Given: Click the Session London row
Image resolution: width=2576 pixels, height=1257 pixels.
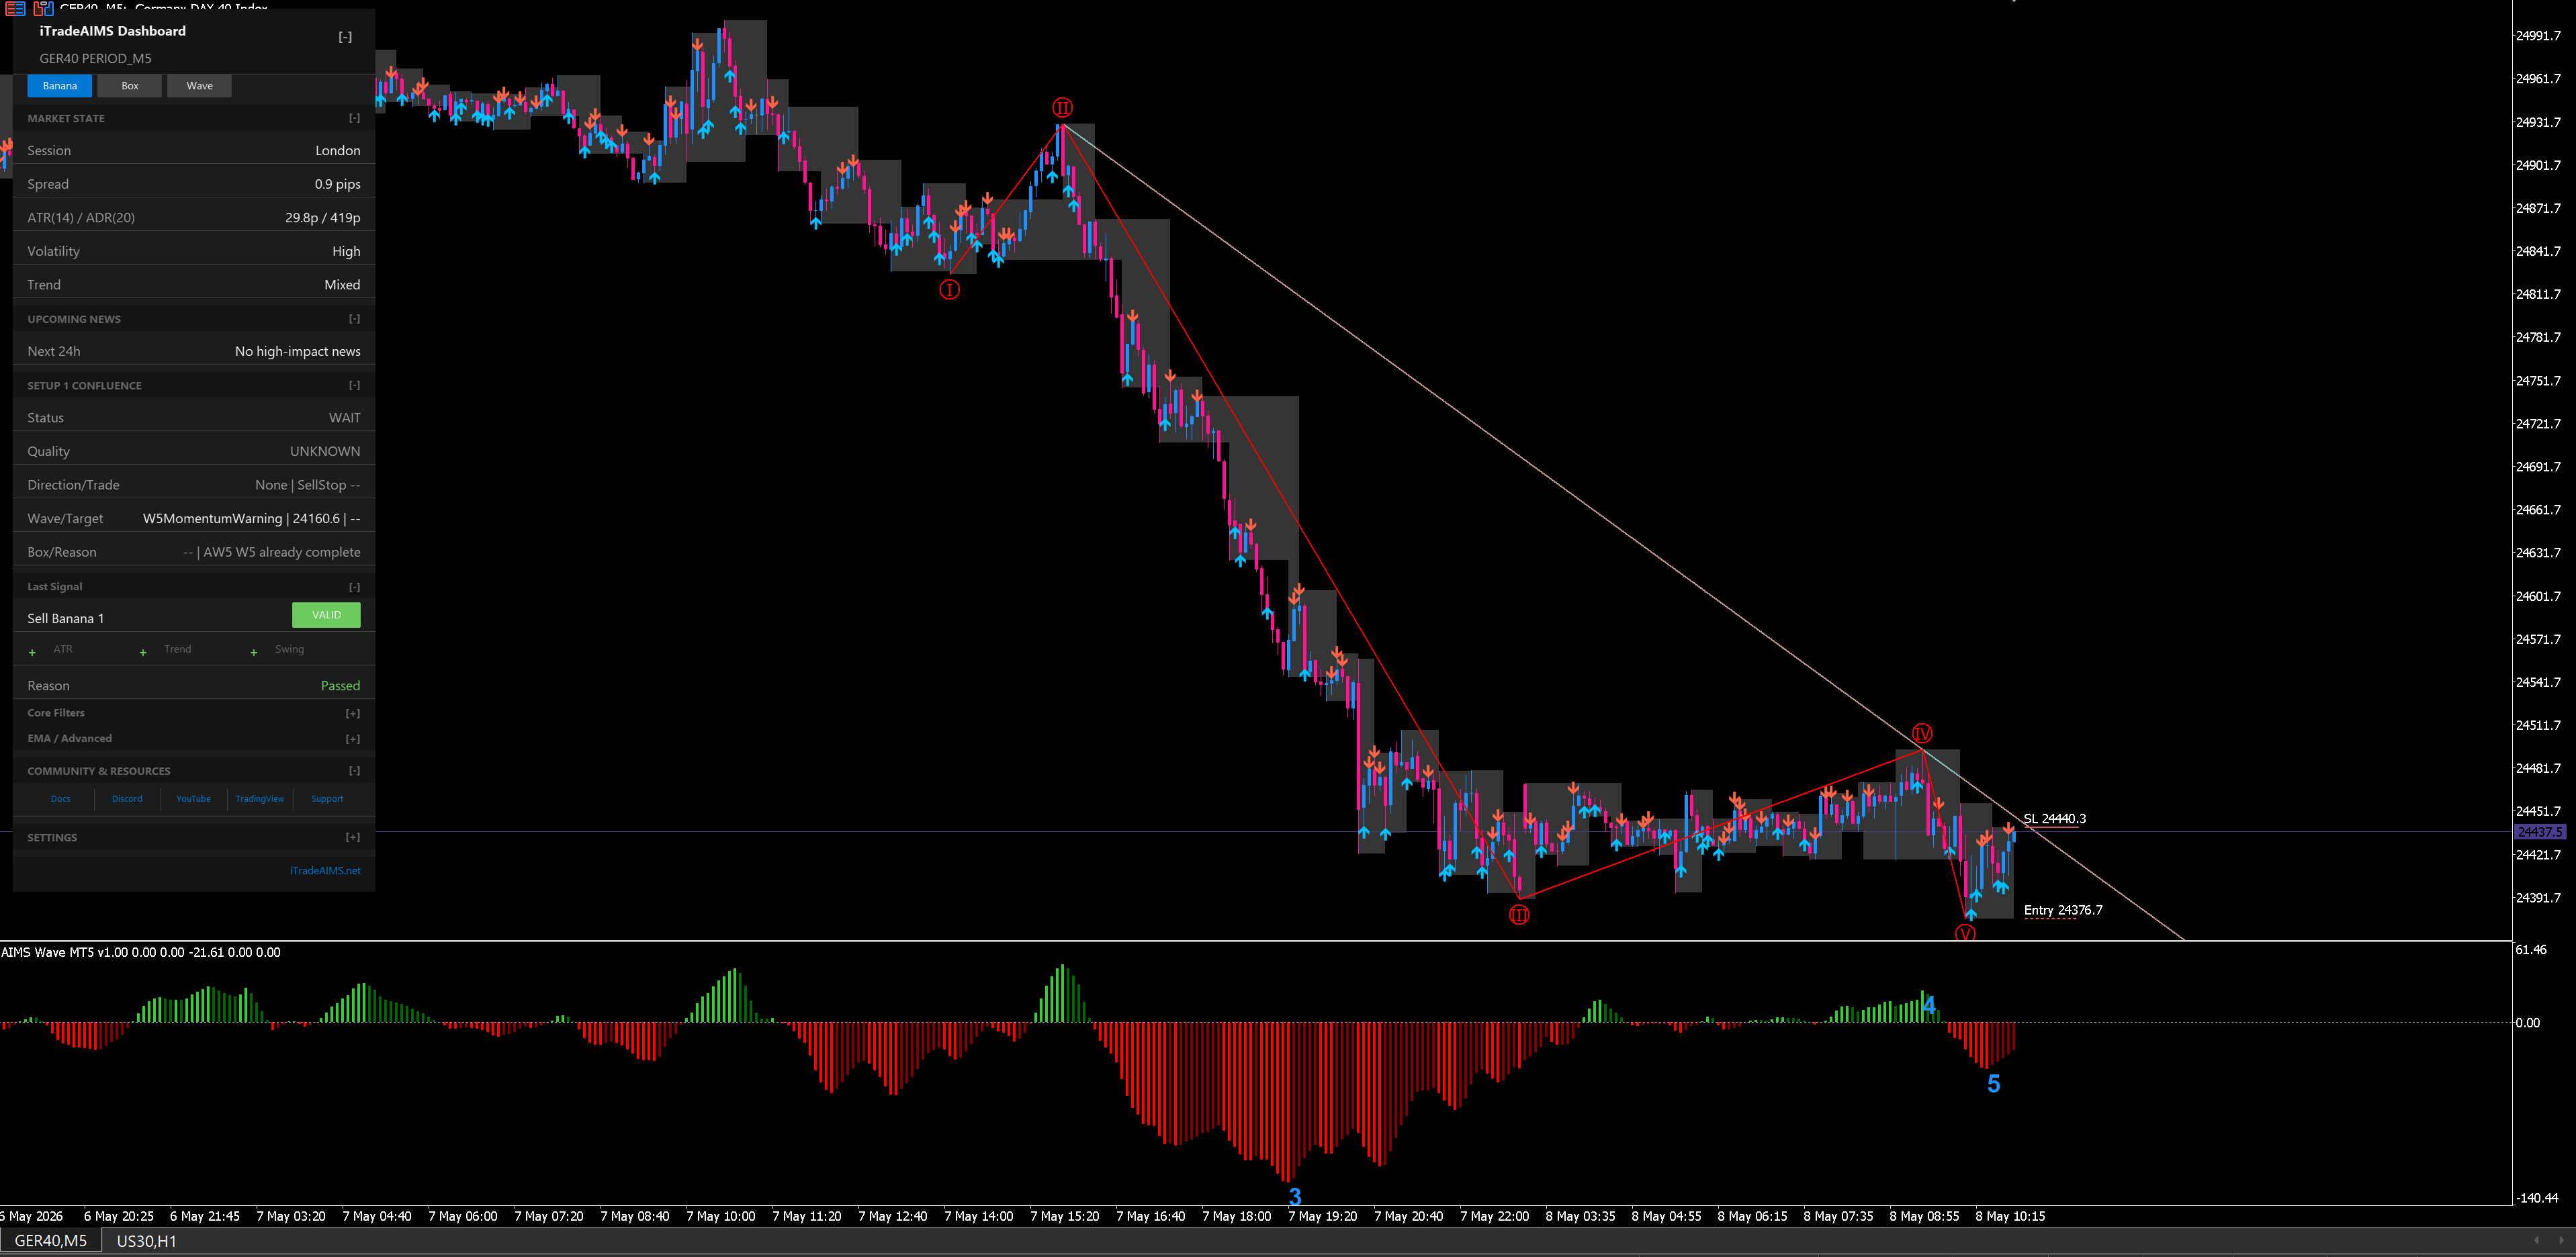Looking at the screenshot, I should click(x=194, y=150).
